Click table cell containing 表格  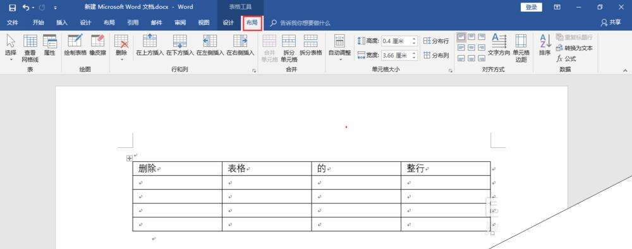[267, 168]
